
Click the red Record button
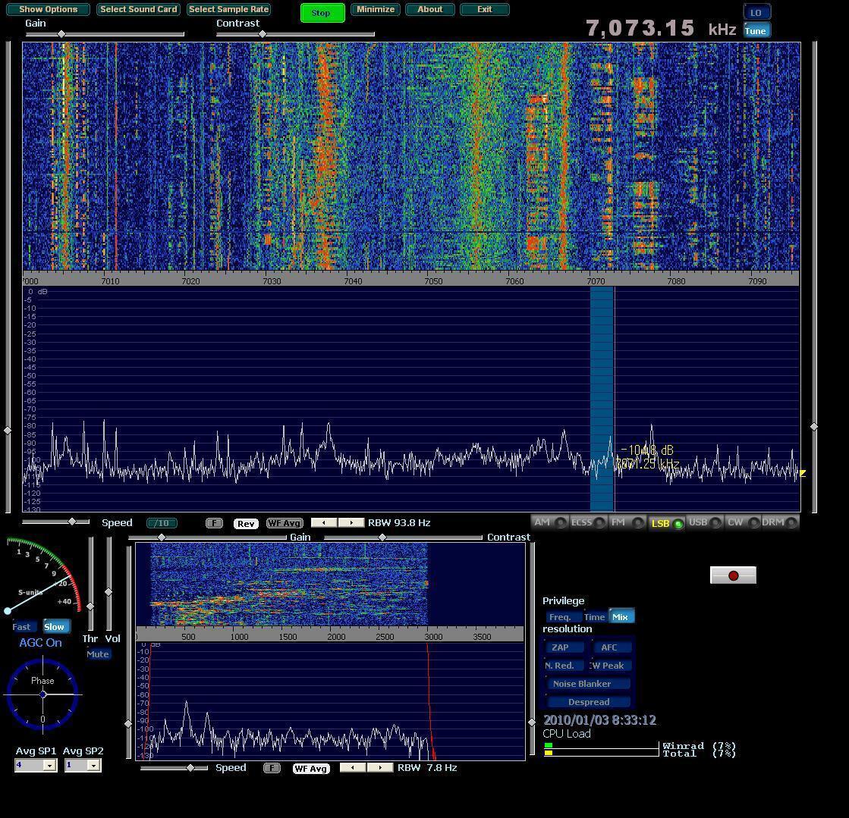click(732, 575)
